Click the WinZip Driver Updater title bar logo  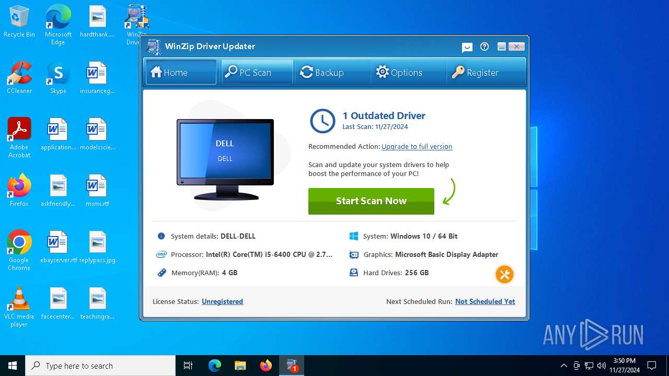click(x=154, y=46)
